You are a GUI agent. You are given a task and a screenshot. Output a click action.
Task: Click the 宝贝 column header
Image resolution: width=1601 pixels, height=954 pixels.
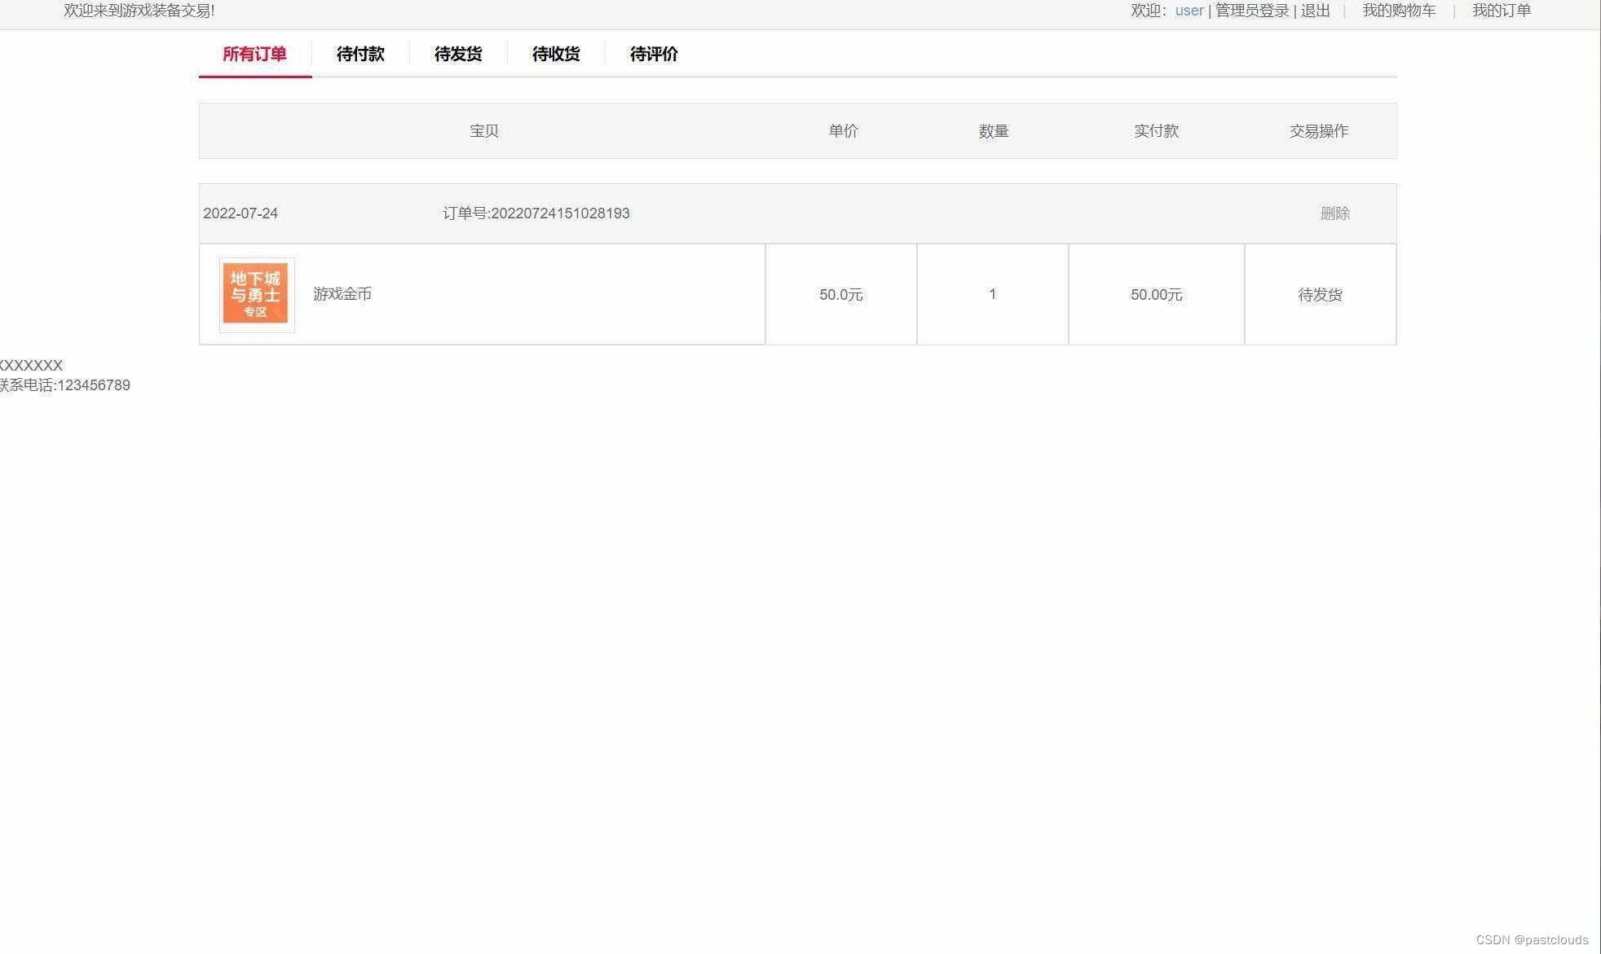point(483,130)
